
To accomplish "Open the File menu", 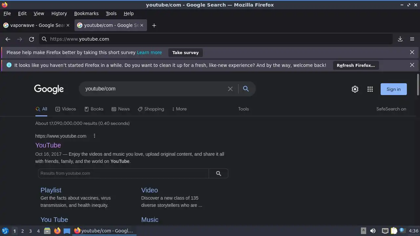I will (x=7, y=13).
